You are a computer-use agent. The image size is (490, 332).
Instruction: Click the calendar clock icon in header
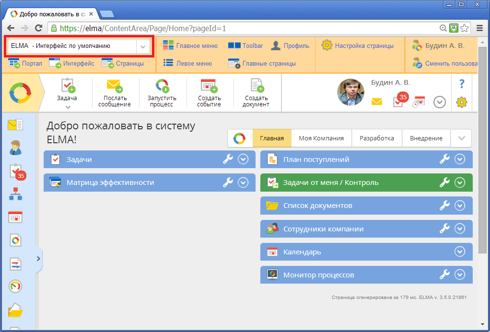coord(419,102)
